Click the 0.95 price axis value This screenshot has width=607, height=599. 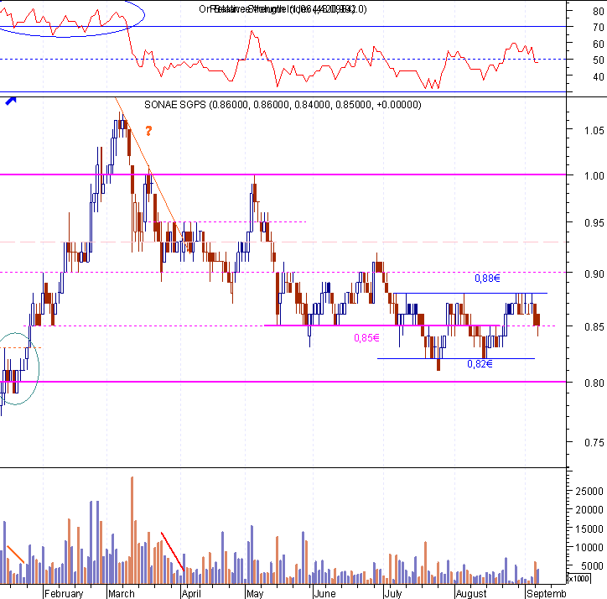click(x=594, y=223)
